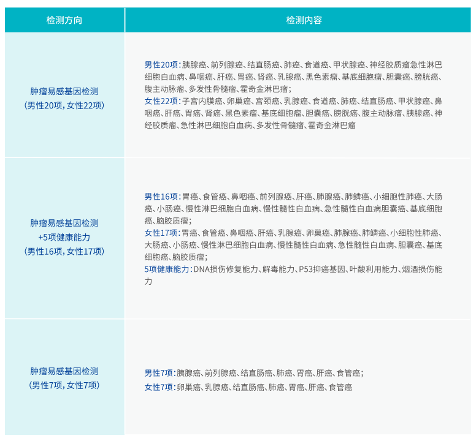Select the (男性7项, 女性7项) category cell
Screen dimensions: 476x441
point(64,385)
